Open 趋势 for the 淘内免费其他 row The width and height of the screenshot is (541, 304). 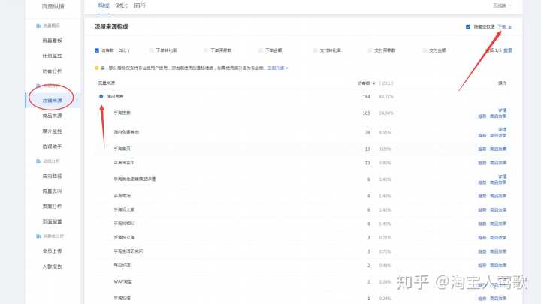coord(482,136)
